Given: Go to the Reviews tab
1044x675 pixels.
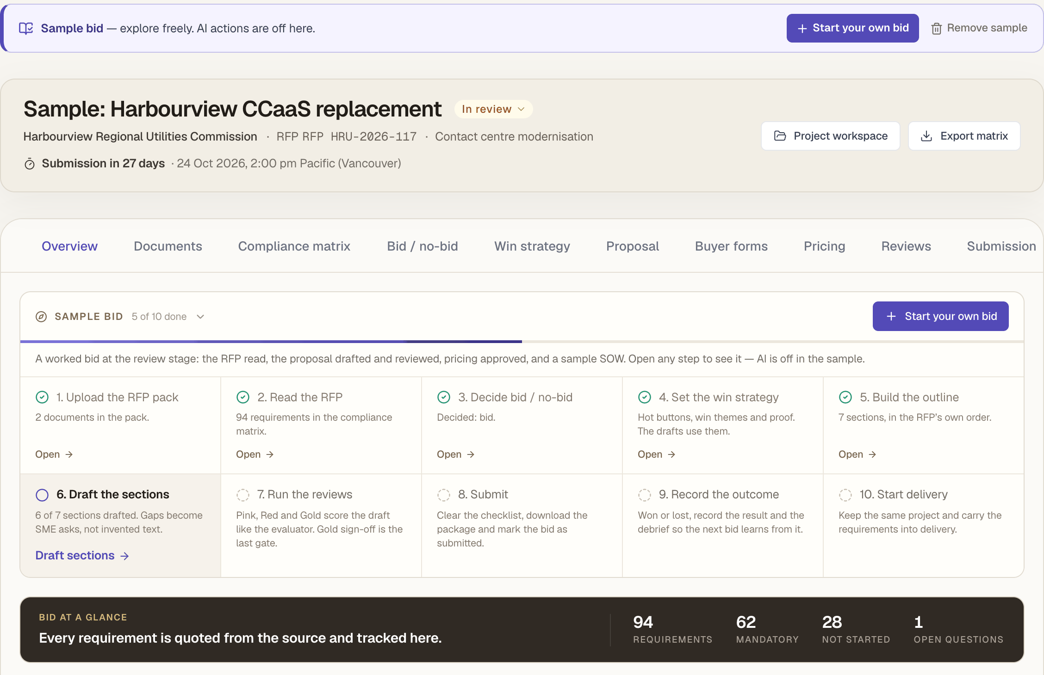Looking at the screenshot, I should click(x=906, y=246).
